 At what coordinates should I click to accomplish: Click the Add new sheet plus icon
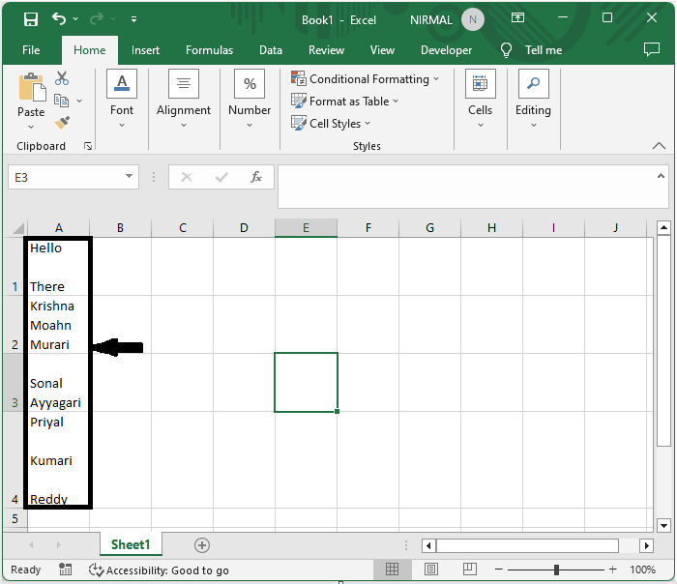coord(201,545)
